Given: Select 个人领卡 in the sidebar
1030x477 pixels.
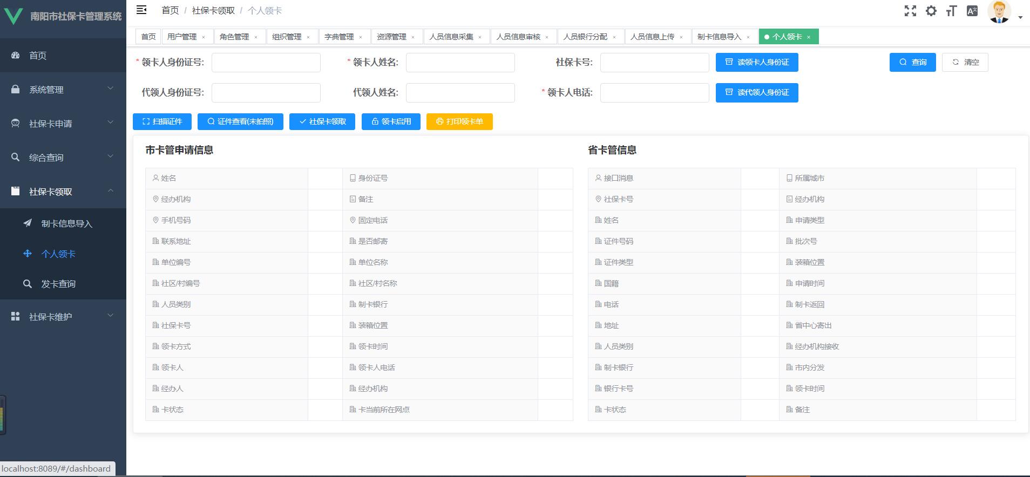Looking at the screenshot, I should 63,254.
